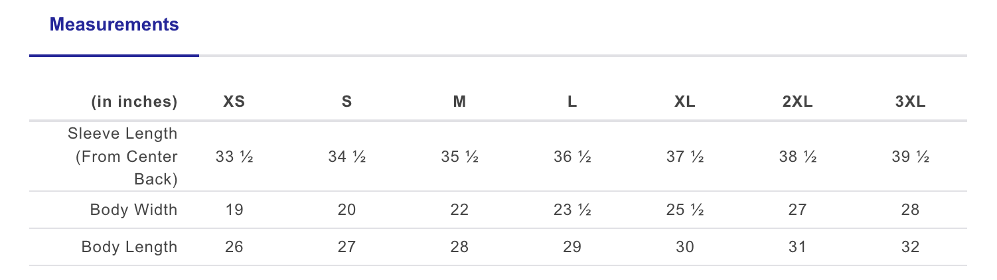997x280 pixels.
Task: Select the Sleeve Length row label
Action: (x=123, y=157)
